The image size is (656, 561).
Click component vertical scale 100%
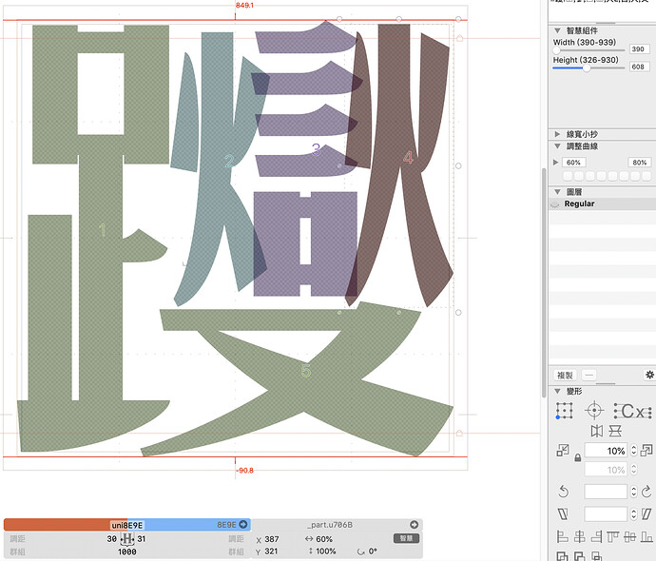[x=326, y=551]
